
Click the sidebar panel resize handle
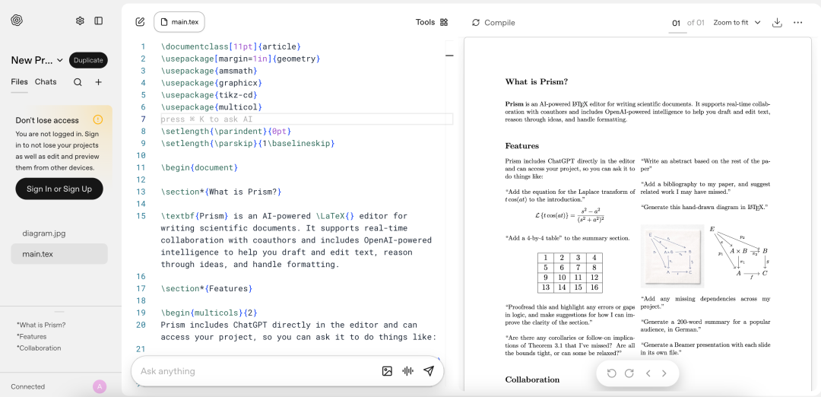[59, 312]
